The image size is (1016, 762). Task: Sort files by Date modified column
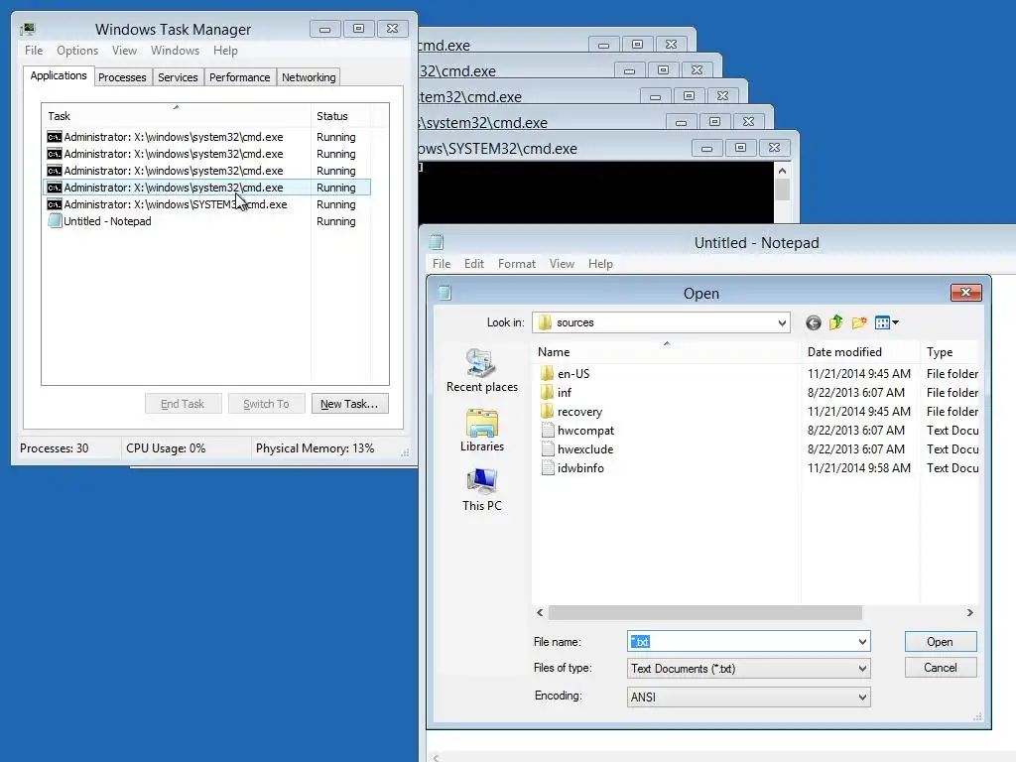pos(860,352)
